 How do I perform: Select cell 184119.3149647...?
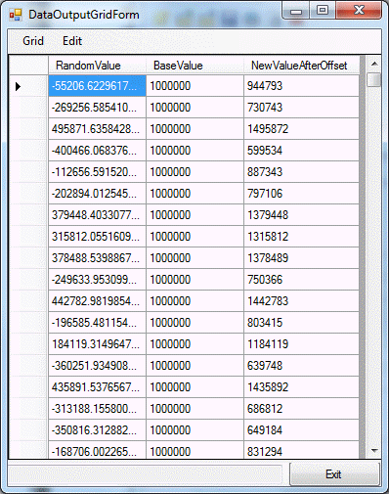point(98,344)
